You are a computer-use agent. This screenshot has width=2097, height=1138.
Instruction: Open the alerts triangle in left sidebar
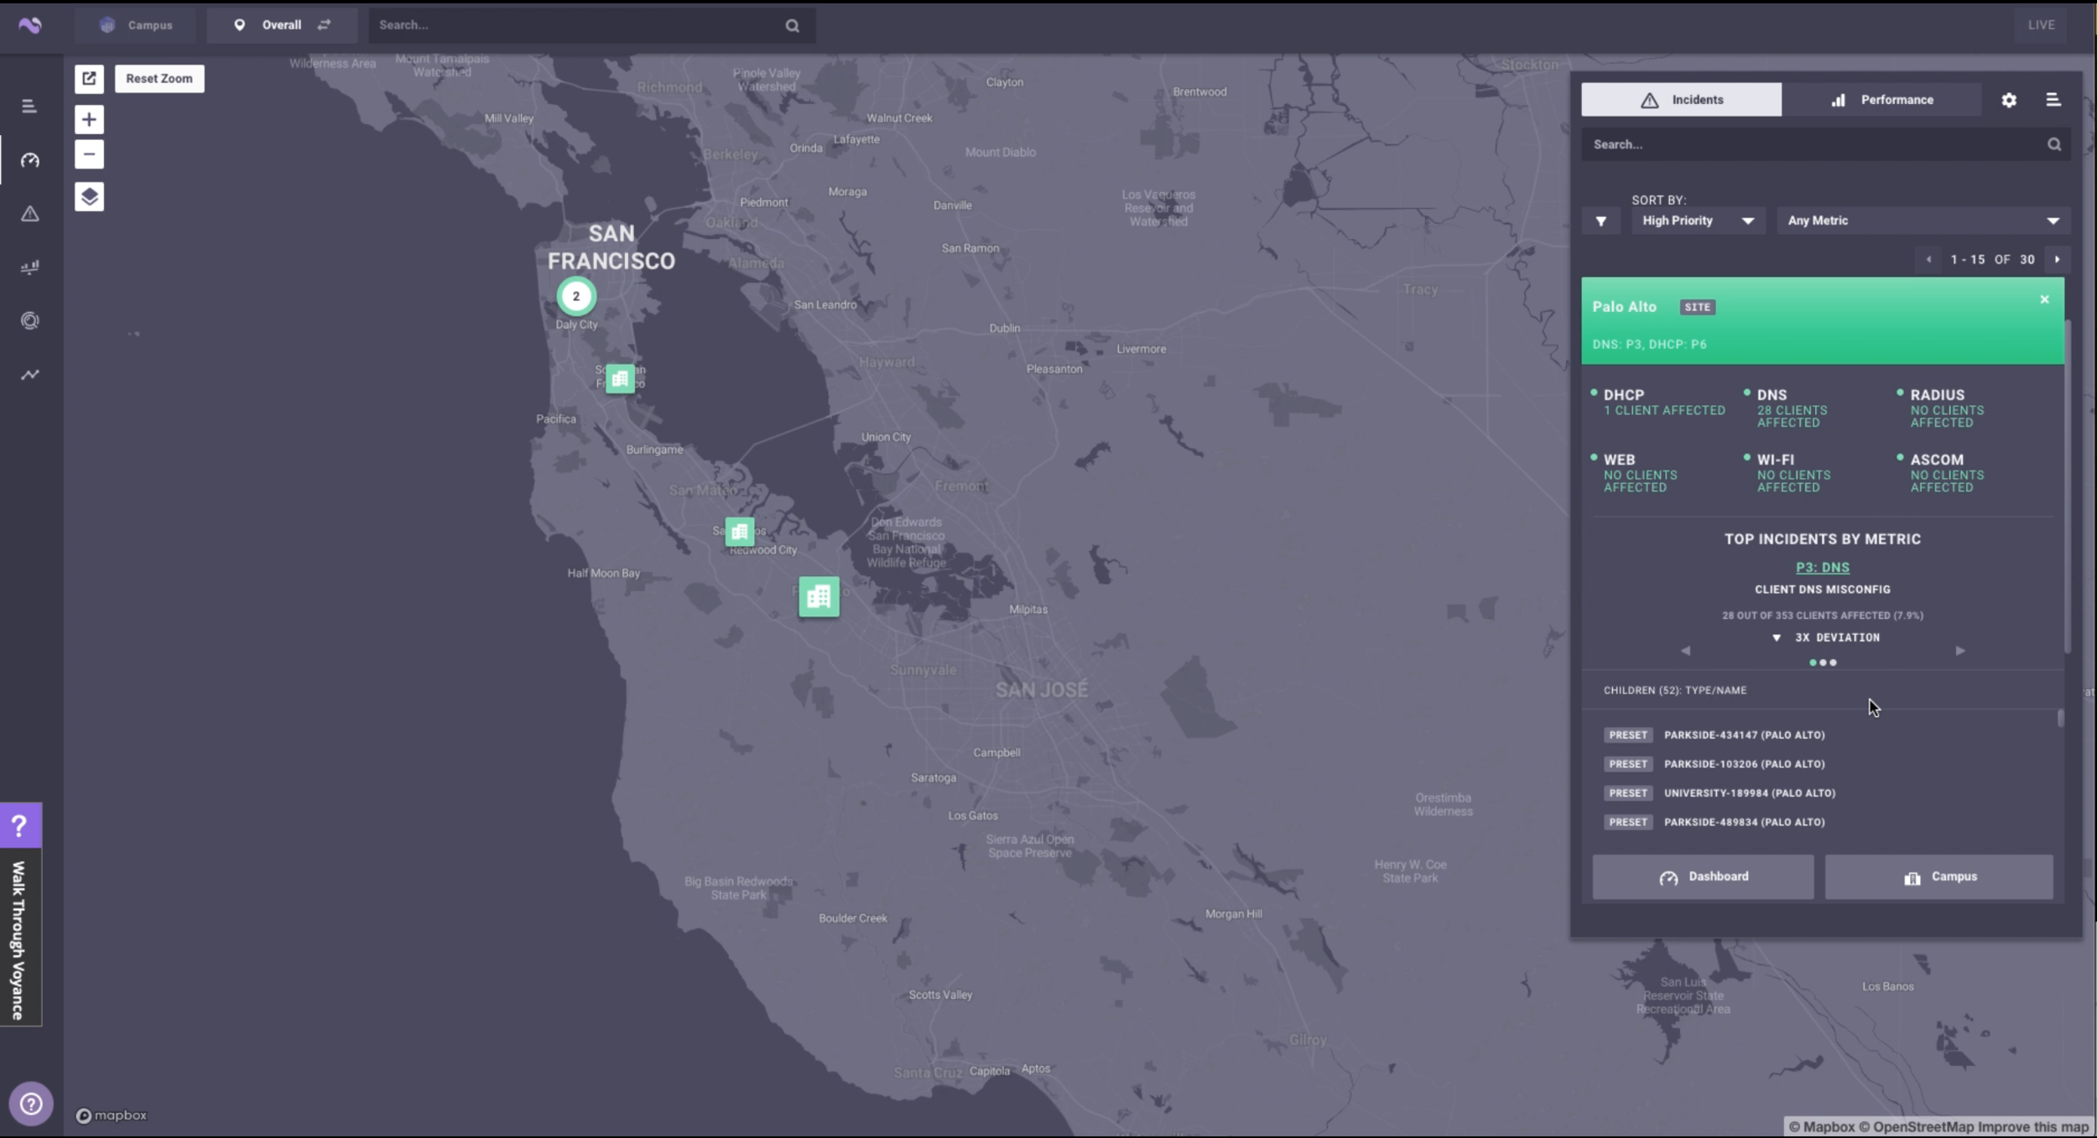(30, 214)
